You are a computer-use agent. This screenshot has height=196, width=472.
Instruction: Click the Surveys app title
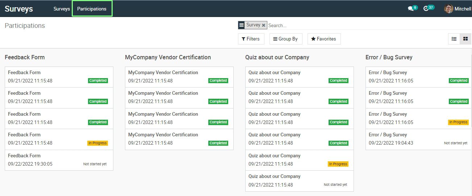point(19,9)
